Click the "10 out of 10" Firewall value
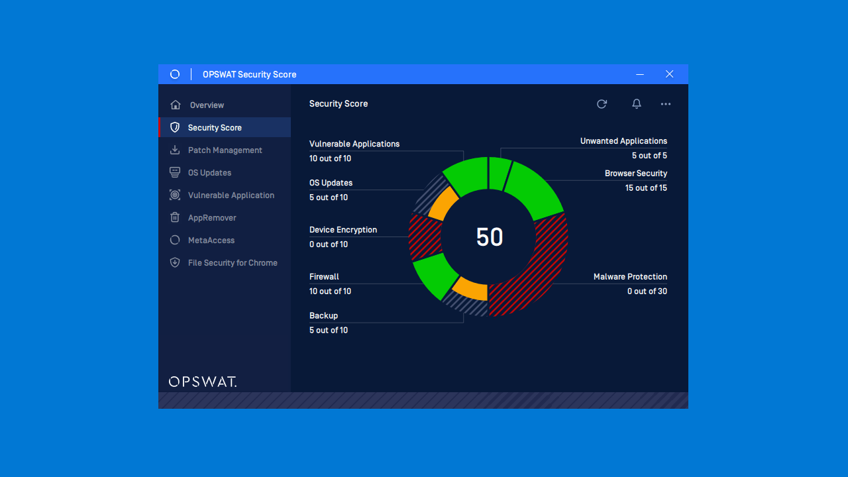Image resolution: width=848 pixels, height=477 pixels. coord(330,291)
